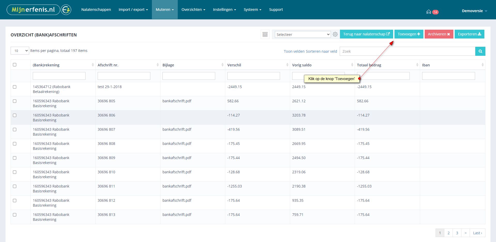This screenshot has height=242, width=496.
Task: Go to page 2 of results
Action: (448, 233)
